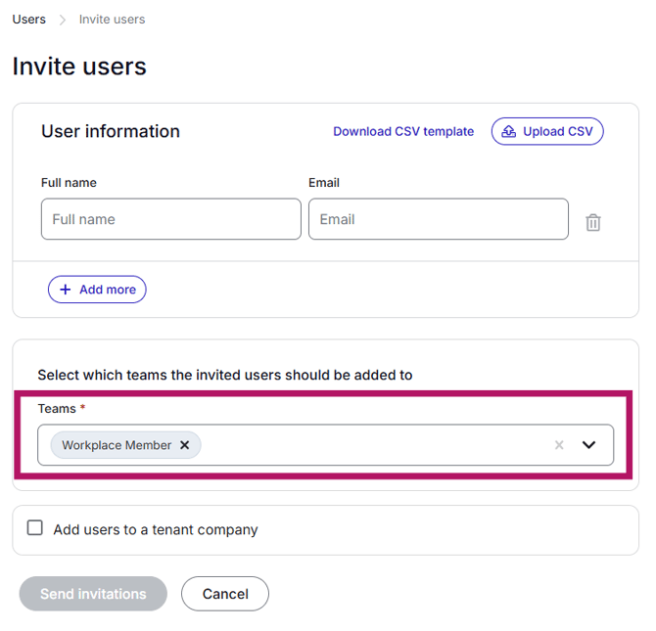Click the Invite users breadcrumb item
The width and height of the screenshot is (656, 631).
tap(112, 20)
